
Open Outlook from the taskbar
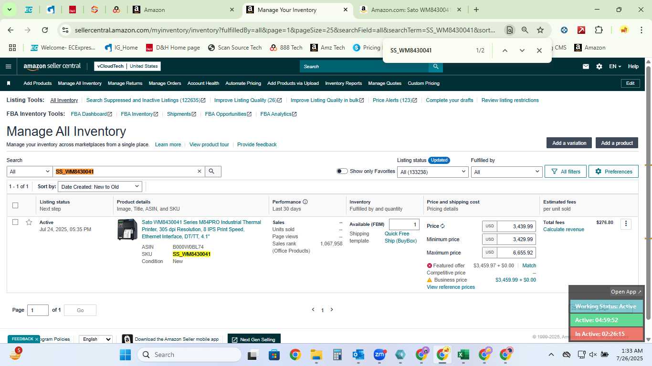pos(358,355)
